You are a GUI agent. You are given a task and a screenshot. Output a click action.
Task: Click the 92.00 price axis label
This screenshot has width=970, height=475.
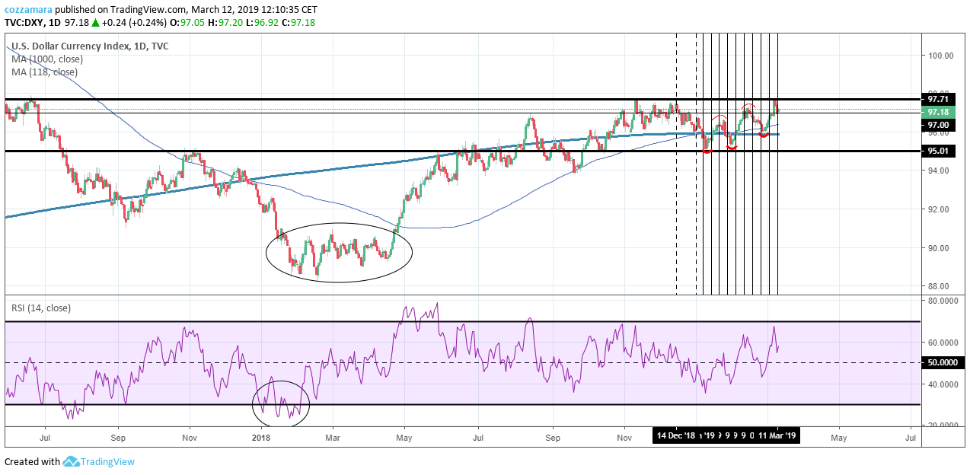pos(937,209)
